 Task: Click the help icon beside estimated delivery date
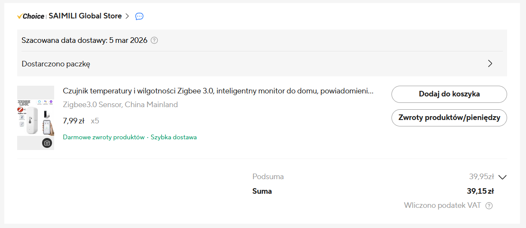tap(154, 41)
